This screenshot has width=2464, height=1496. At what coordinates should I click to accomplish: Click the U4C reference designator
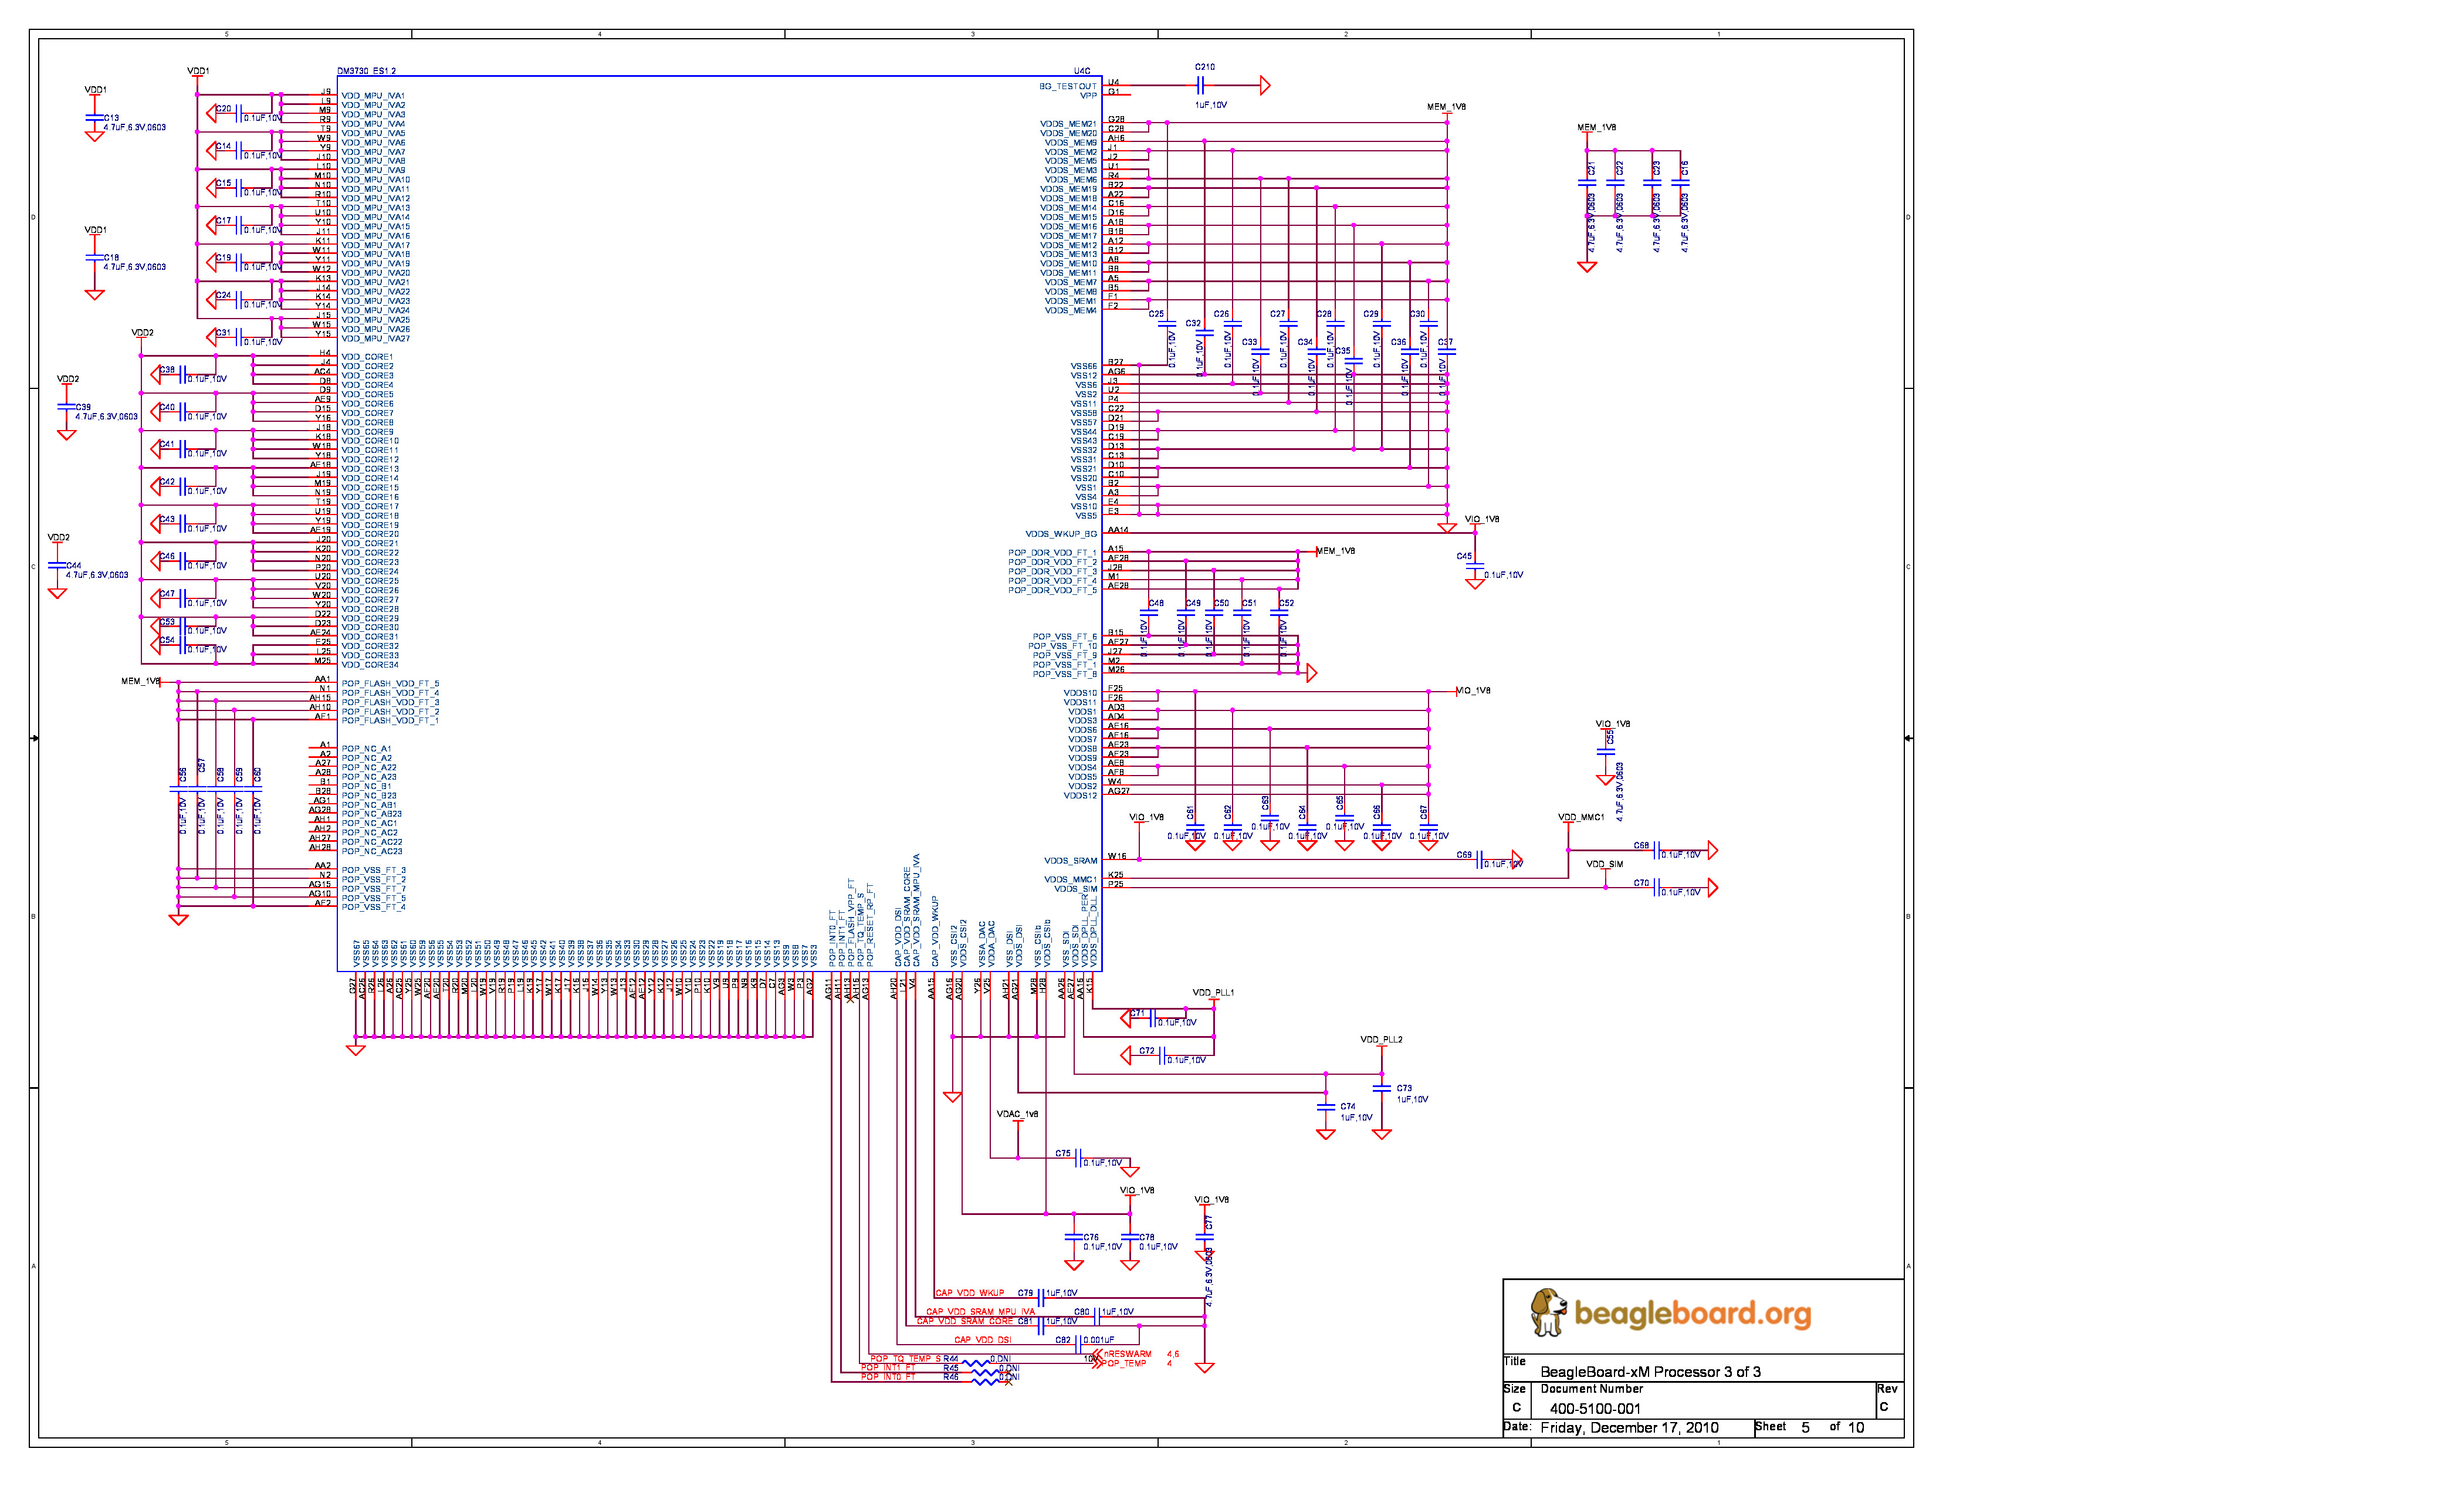coord(1082,71)
